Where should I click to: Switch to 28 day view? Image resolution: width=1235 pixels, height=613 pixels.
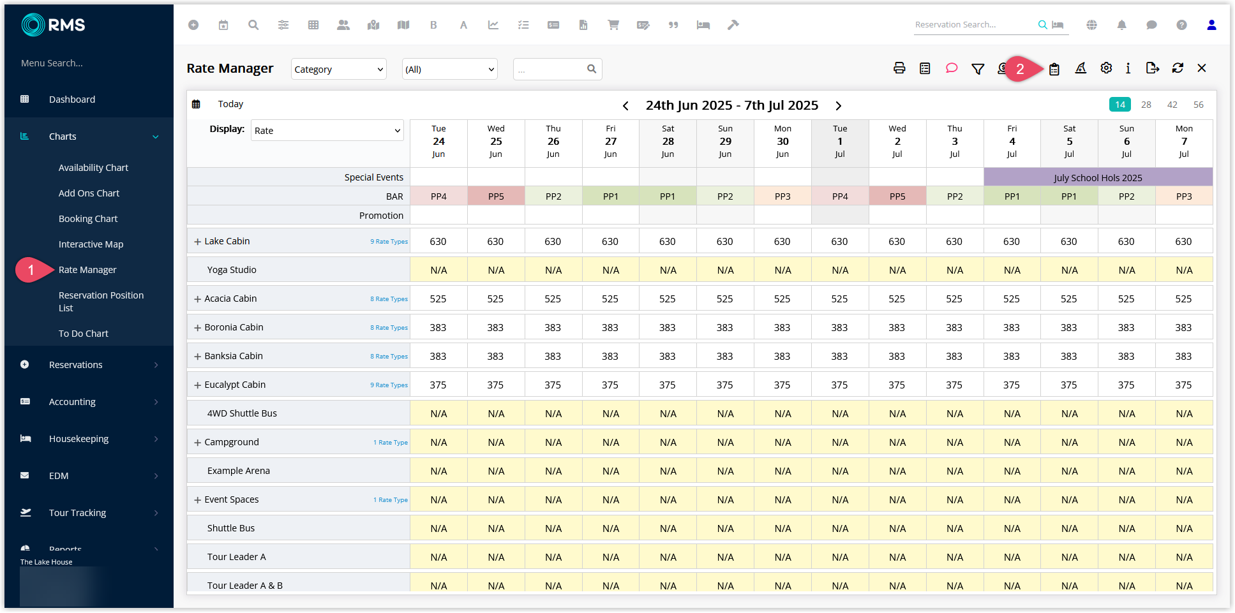pos(1146,105)
